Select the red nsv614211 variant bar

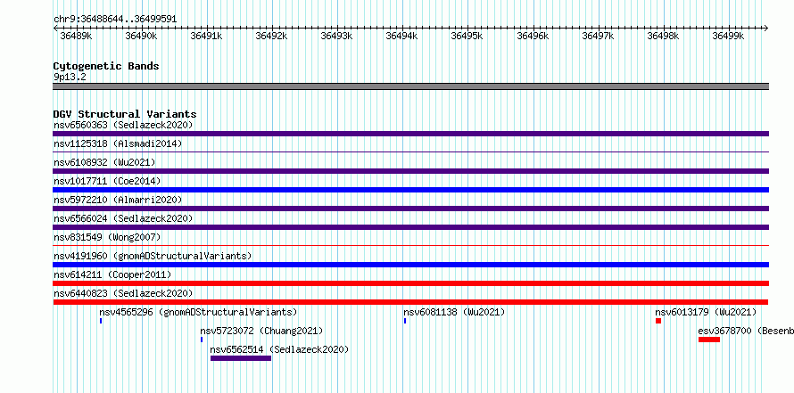[410, 283]
